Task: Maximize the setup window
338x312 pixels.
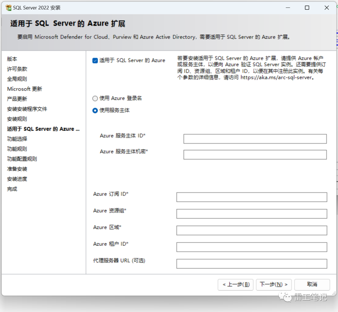Action: tap(307, 8)
